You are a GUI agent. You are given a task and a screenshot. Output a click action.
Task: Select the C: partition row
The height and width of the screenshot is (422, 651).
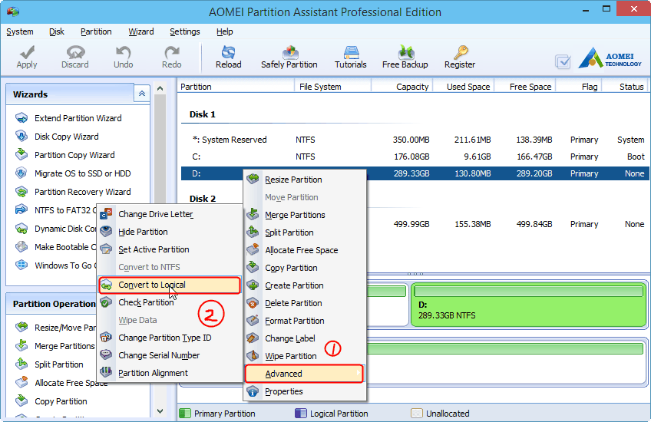(415, 157)
